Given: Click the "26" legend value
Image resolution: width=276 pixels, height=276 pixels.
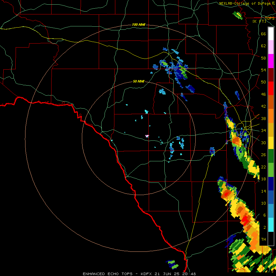Looking at the screenshot, I should click(263, 155).
